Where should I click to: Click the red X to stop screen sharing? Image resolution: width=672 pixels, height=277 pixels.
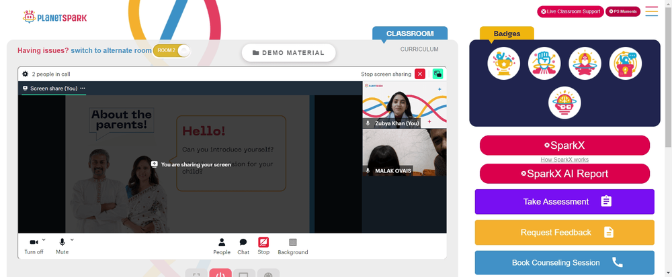(420, 74)
